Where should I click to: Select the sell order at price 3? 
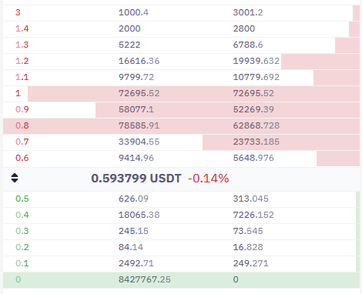click(181, 12)
